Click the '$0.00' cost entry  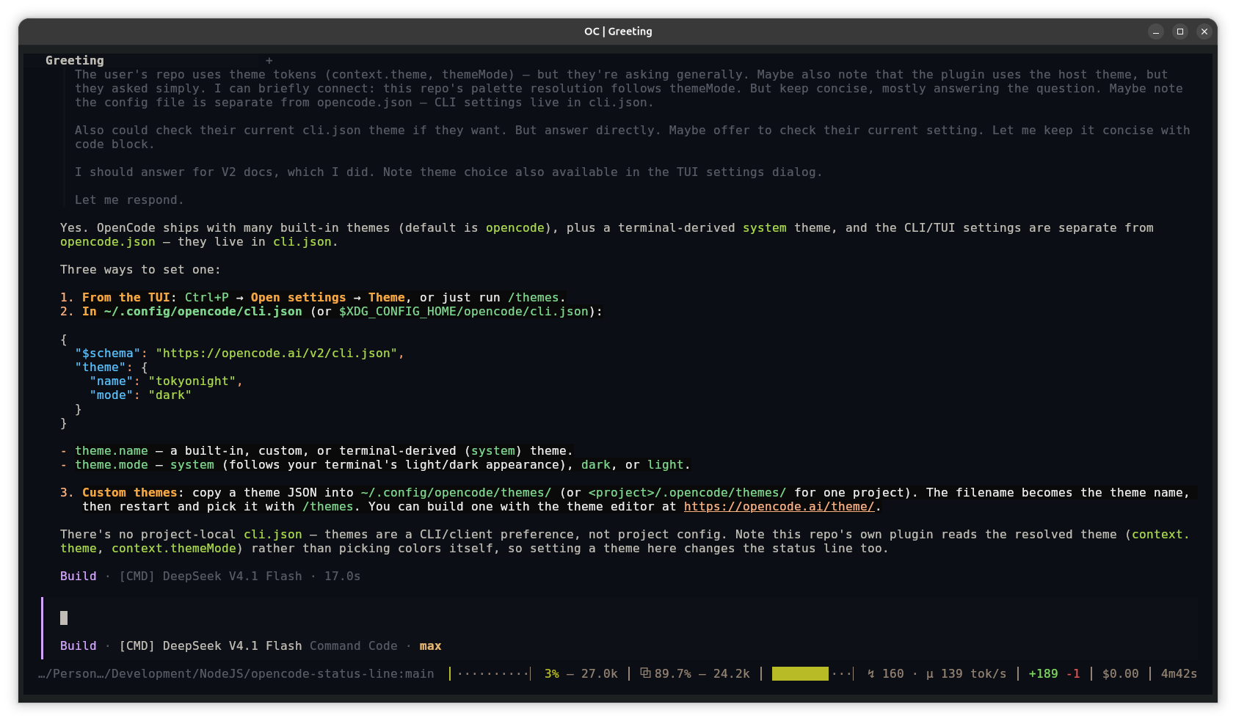1121,673
